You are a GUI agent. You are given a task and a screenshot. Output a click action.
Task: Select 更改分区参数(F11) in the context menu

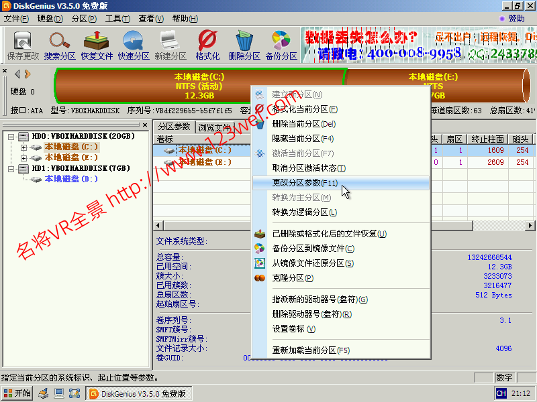305,183
